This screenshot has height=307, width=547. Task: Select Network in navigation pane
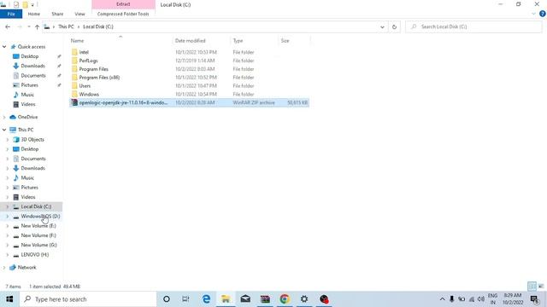click(x=26, y=267)
